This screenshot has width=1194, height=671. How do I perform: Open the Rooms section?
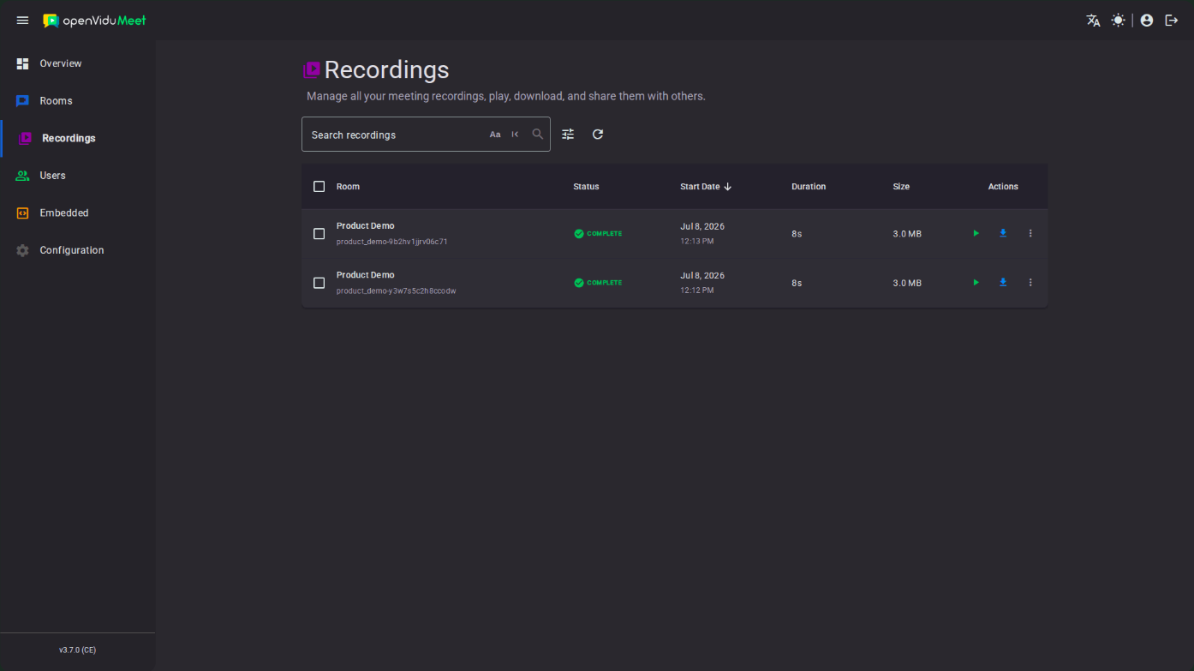pyautogui.click(x=78, y=101)
